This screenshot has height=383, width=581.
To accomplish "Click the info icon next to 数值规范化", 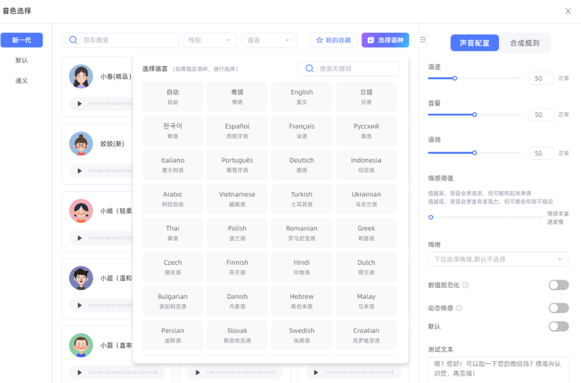I will (x=465, y=285).
